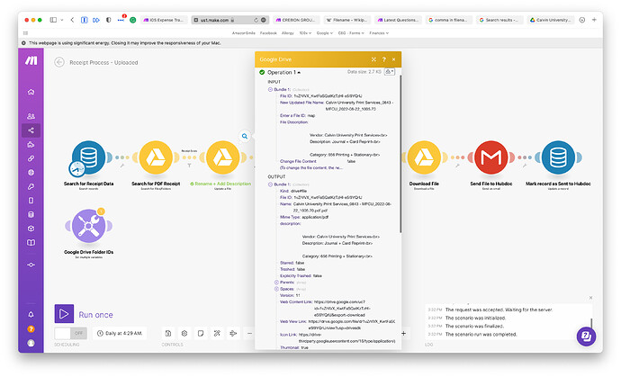Image resolution: width=621 pixels, height=377 pixels.
Task: Switch to Calvin University browser tab
Action: [551, 20]
